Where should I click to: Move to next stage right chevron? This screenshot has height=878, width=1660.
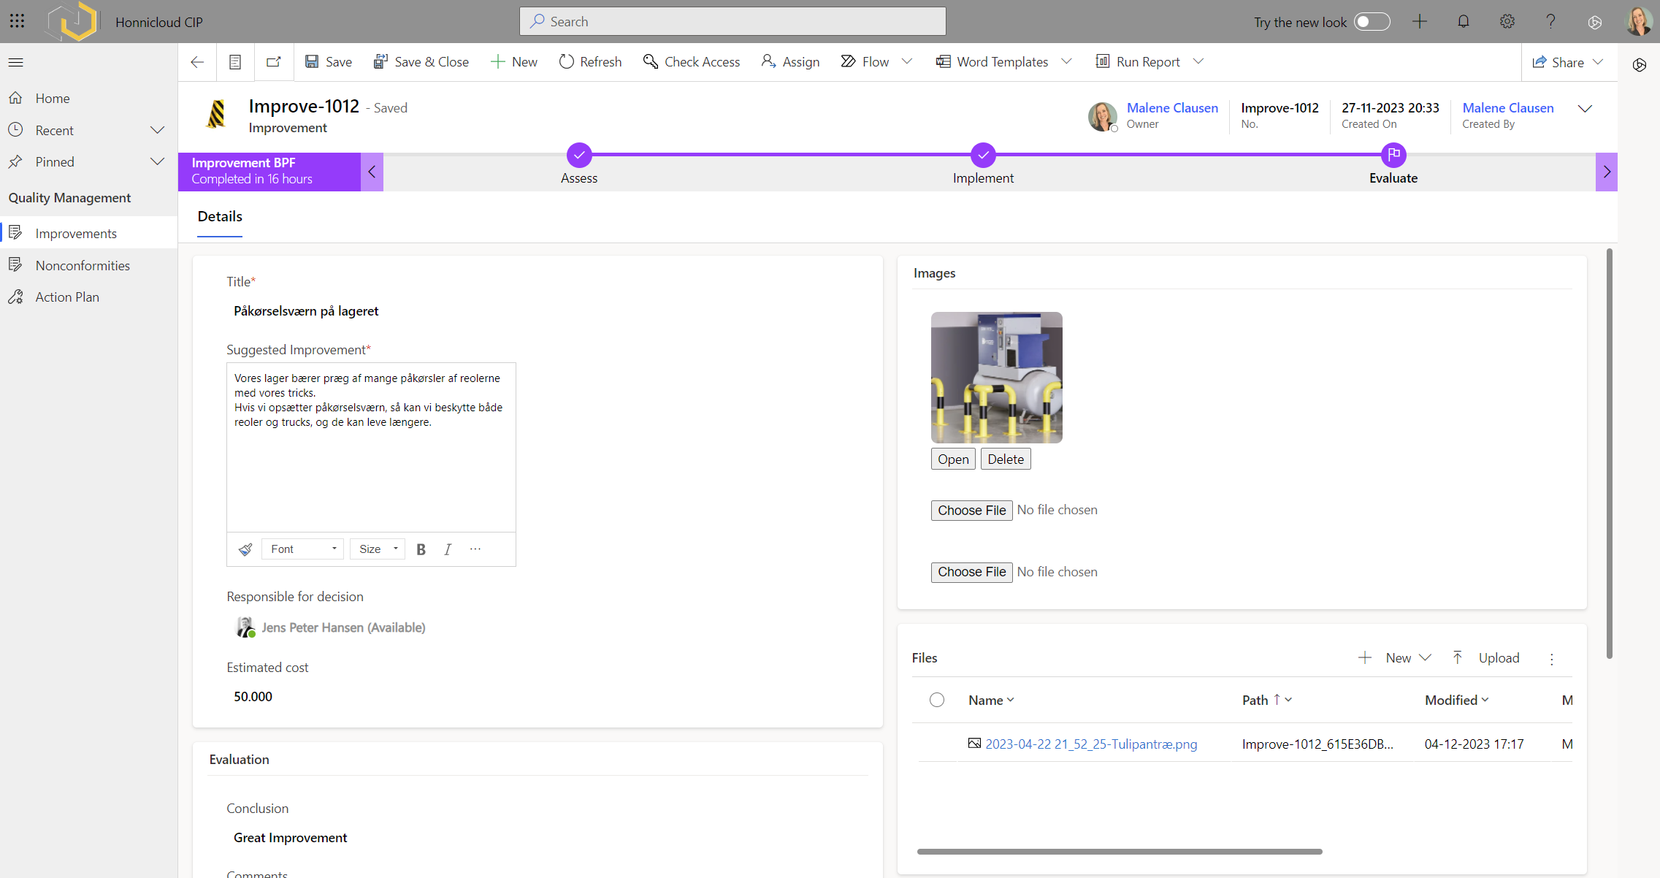pyautogui.click(x=1607, y=172)
